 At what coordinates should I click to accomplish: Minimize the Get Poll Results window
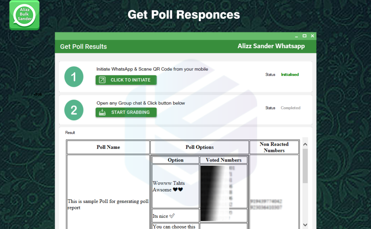click(296, 36)
